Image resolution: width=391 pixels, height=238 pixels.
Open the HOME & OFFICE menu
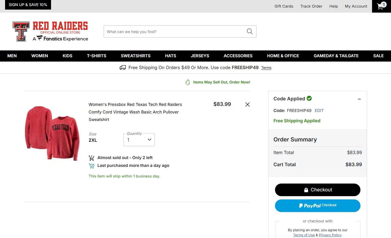click(x=283, y=56)
